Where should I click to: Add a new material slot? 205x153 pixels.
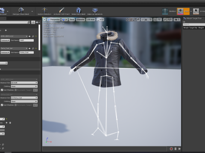(x=6, y=30)
